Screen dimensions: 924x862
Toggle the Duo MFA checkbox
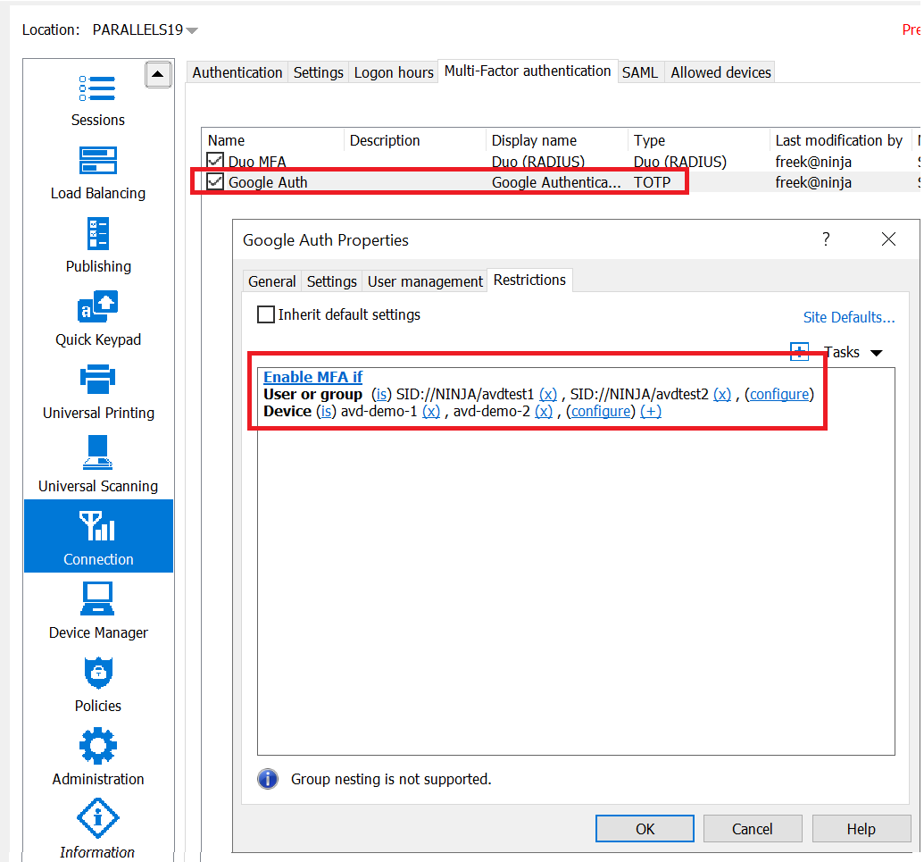pos(215,161)
